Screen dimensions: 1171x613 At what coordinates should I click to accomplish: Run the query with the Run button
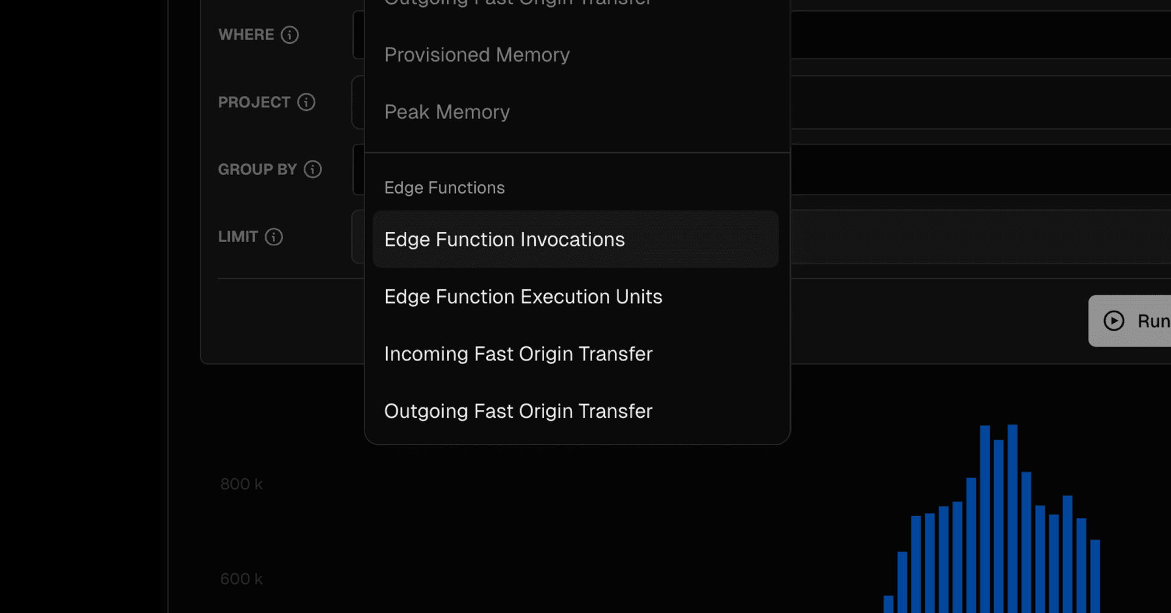(x=1133, y=321)
